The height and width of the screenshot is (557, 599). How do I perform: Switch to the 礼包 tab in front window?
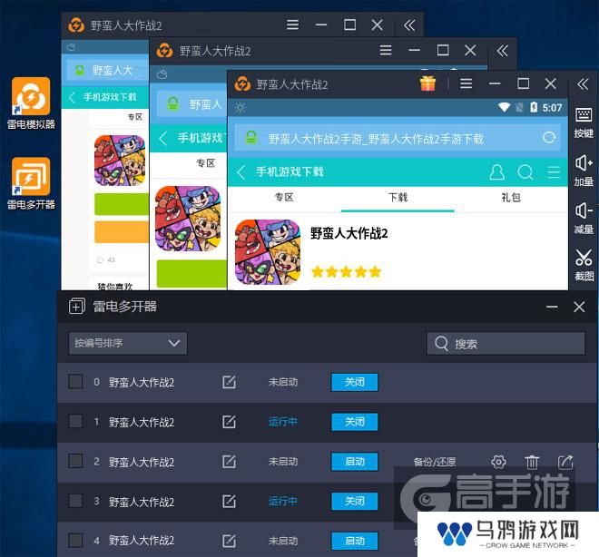click(511, 198)
